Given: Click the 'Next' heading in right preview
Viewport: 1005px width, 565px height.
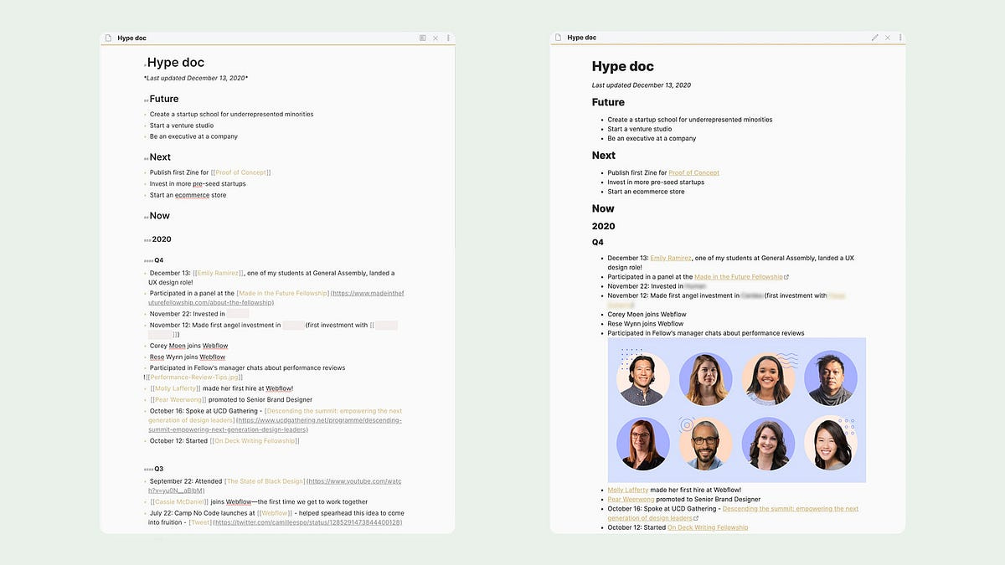Looking at the screenshot, I should 604,156.
